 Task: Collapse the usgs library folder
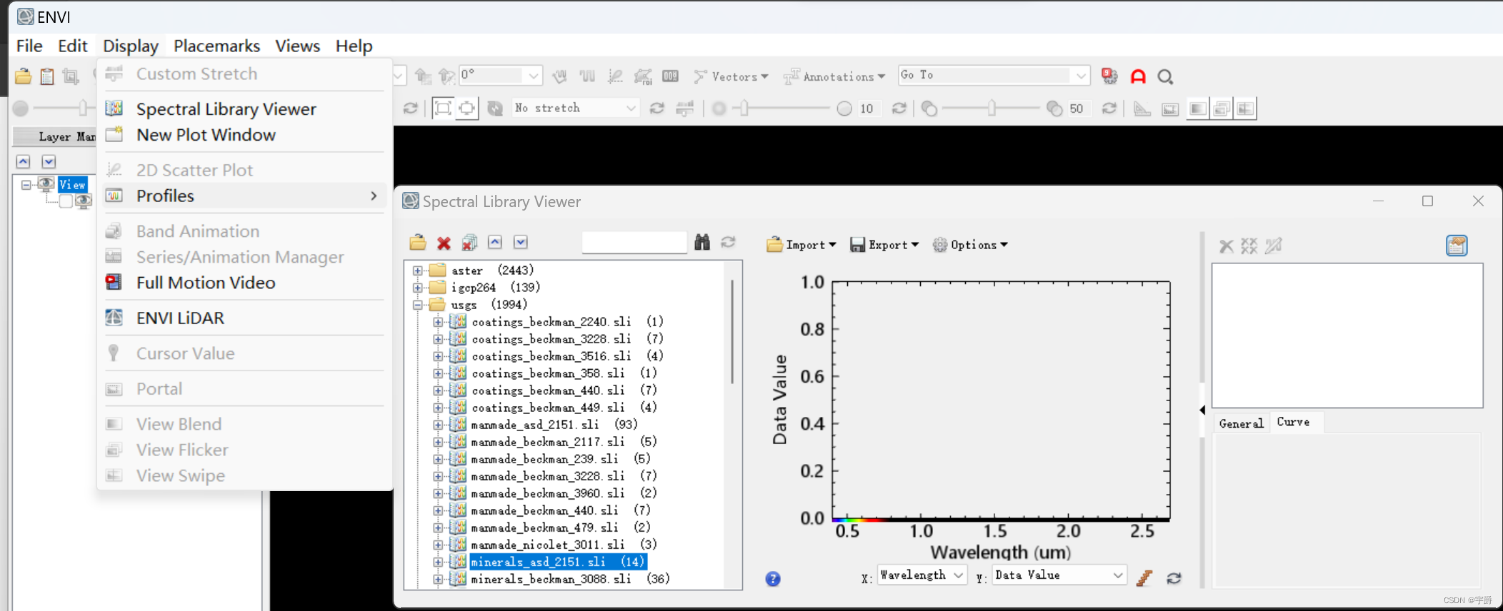[x=418, y=305]
